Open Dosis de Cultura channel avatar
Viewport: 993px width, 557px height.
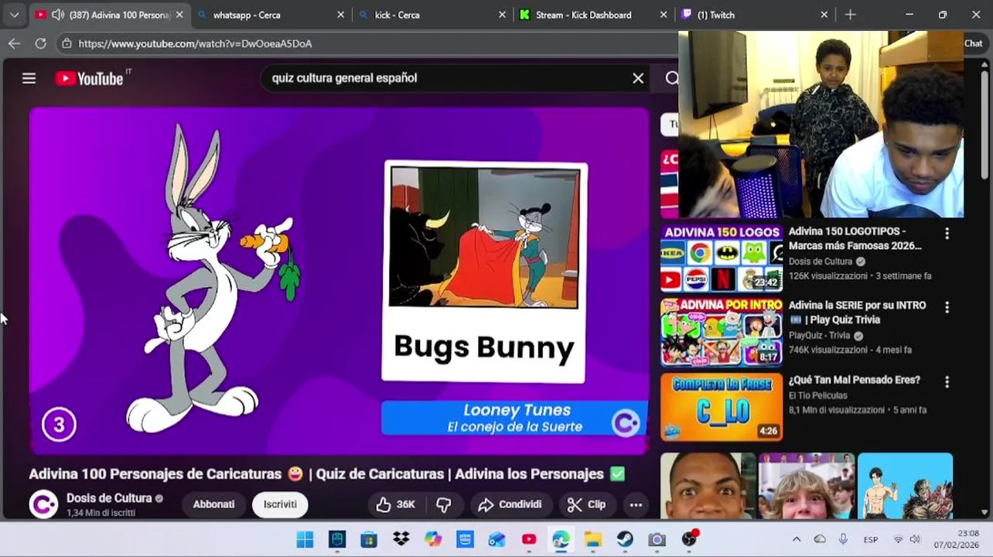pos(43,504)
